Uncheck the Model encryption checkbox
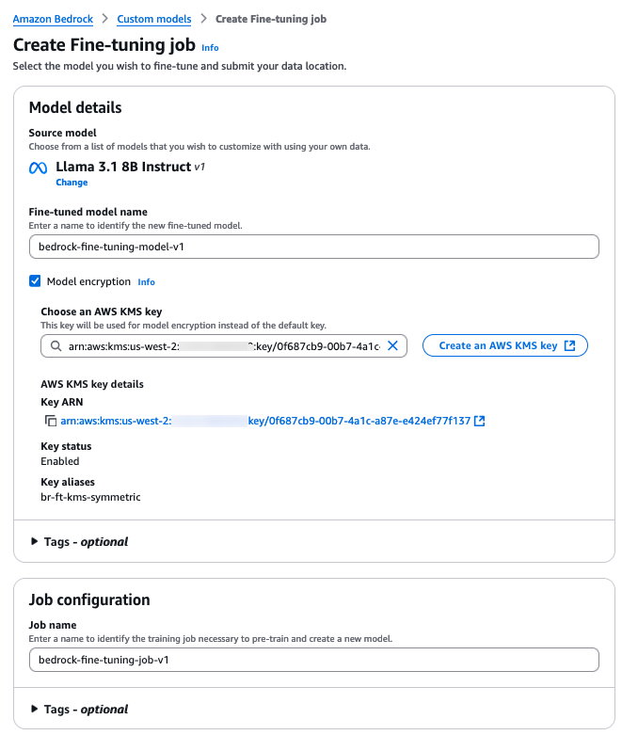Image resolution: width=622 pixels, height=735 pixels. 35,280
